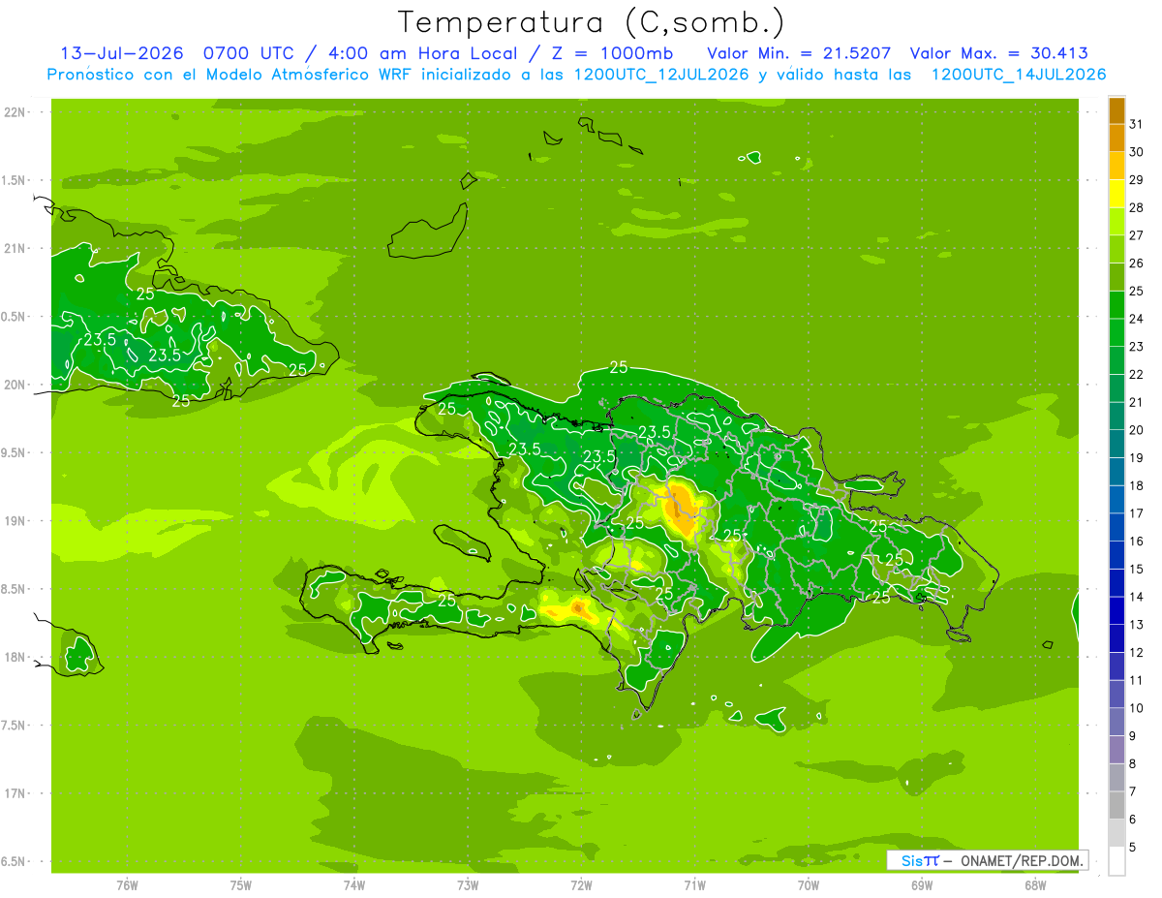Click the "19N" latitude axis label
Image resolution: width=1162 pixels, height=898 pixels.
pyautogui.click(x=15, y=521)
